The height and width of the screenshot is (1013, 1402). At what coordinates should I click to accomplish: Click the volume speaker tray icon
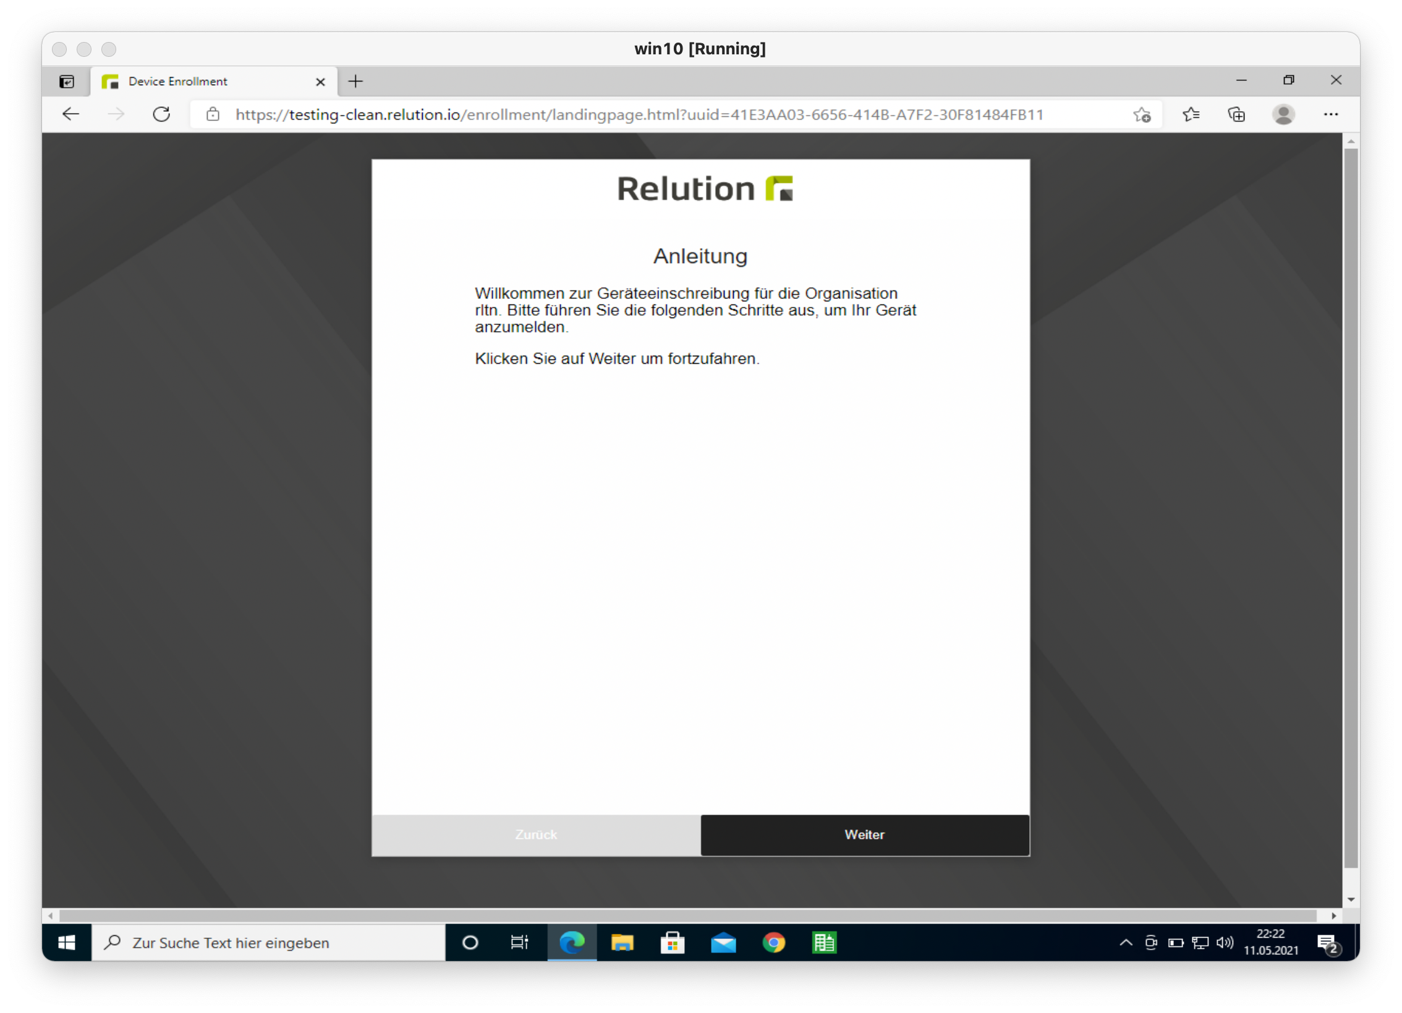(x=1225, y=943)
